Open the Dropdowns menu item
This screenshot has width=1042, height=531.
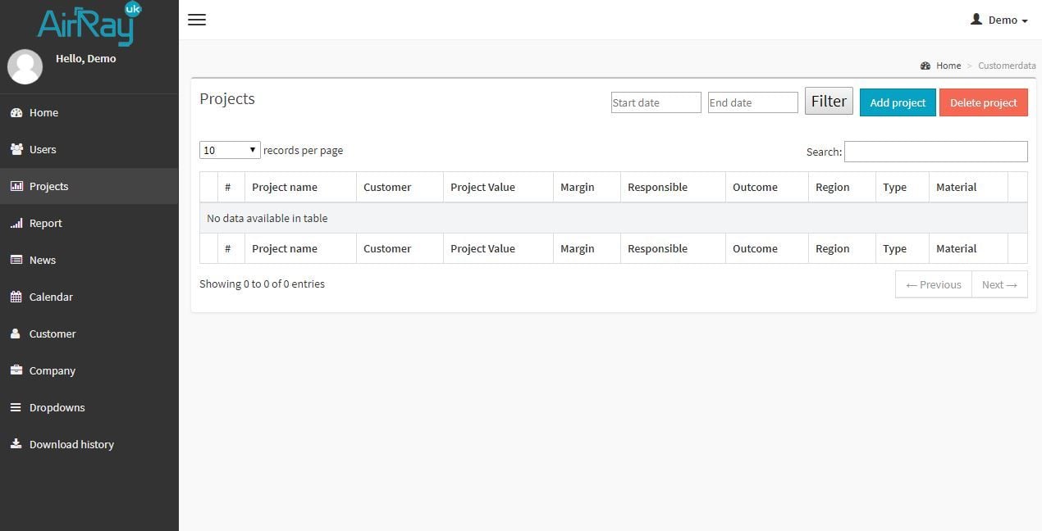pyautogui.click(x=57, y=408)
